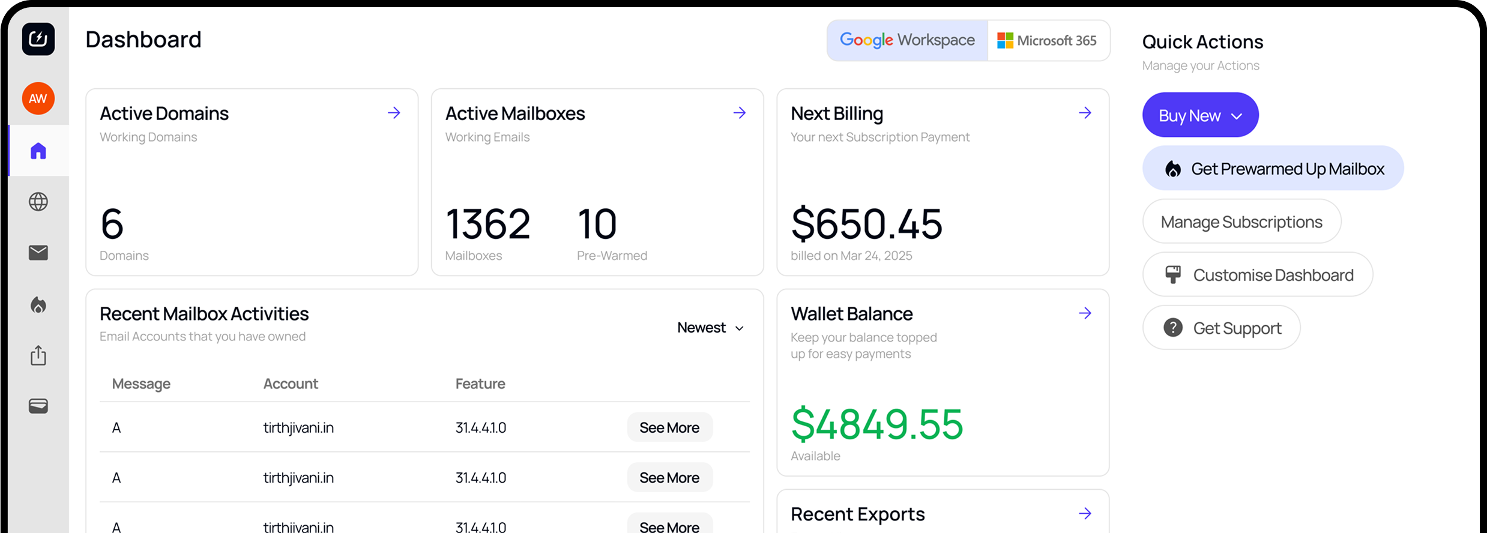Open the Newest sort dropdown
1487x533 pixels.
click(710, 328)
